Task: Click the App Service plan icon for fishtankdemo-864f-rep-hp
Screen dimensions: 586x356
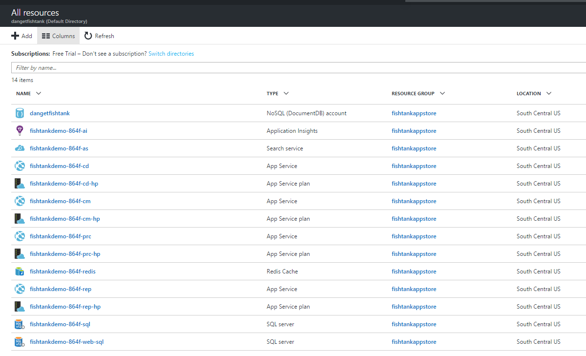Action: (x=20, y=307)
